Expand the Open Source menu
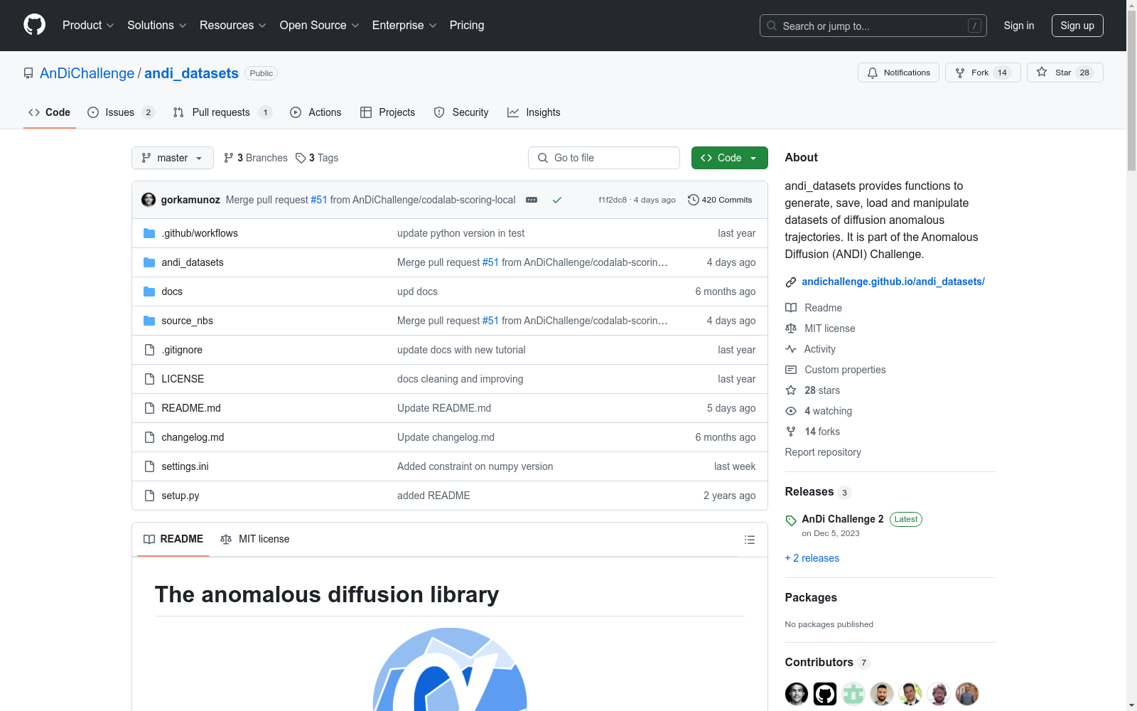This screenshot has width=1137, height=711. pos(320,25)
